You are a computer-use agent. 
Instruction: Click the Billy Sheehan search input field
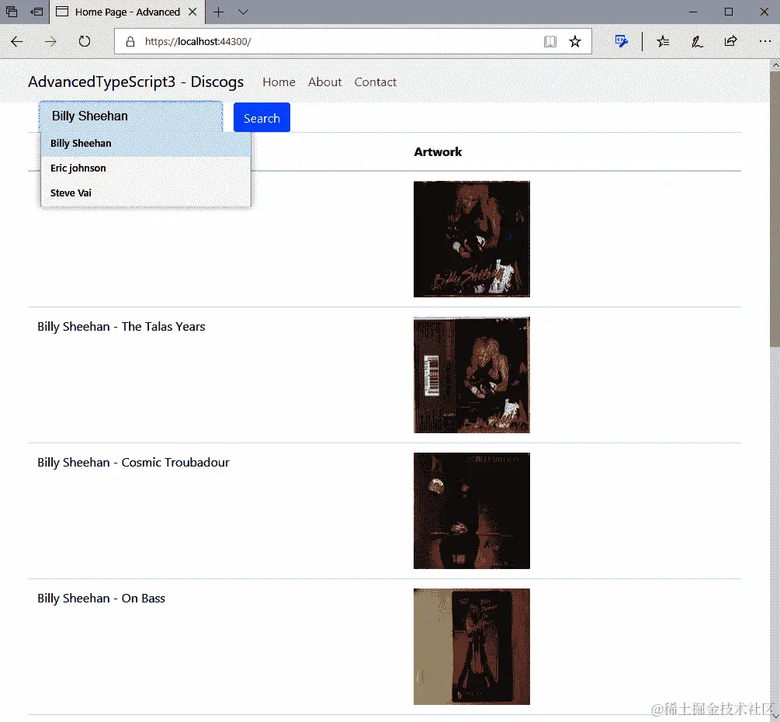pyautogui.click(x=131, y=116)
